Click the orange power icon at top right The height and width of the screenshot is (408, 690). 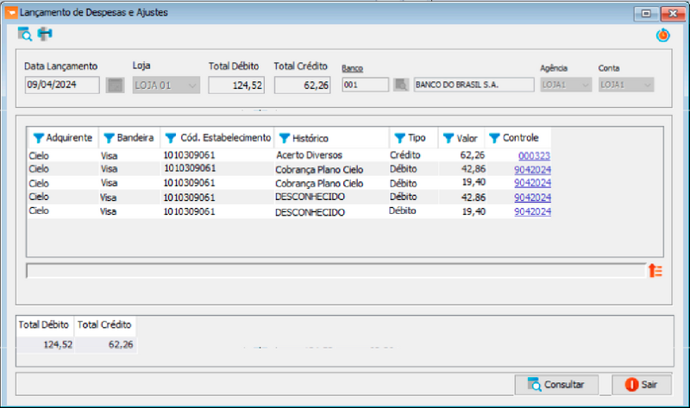click(662, 35)
